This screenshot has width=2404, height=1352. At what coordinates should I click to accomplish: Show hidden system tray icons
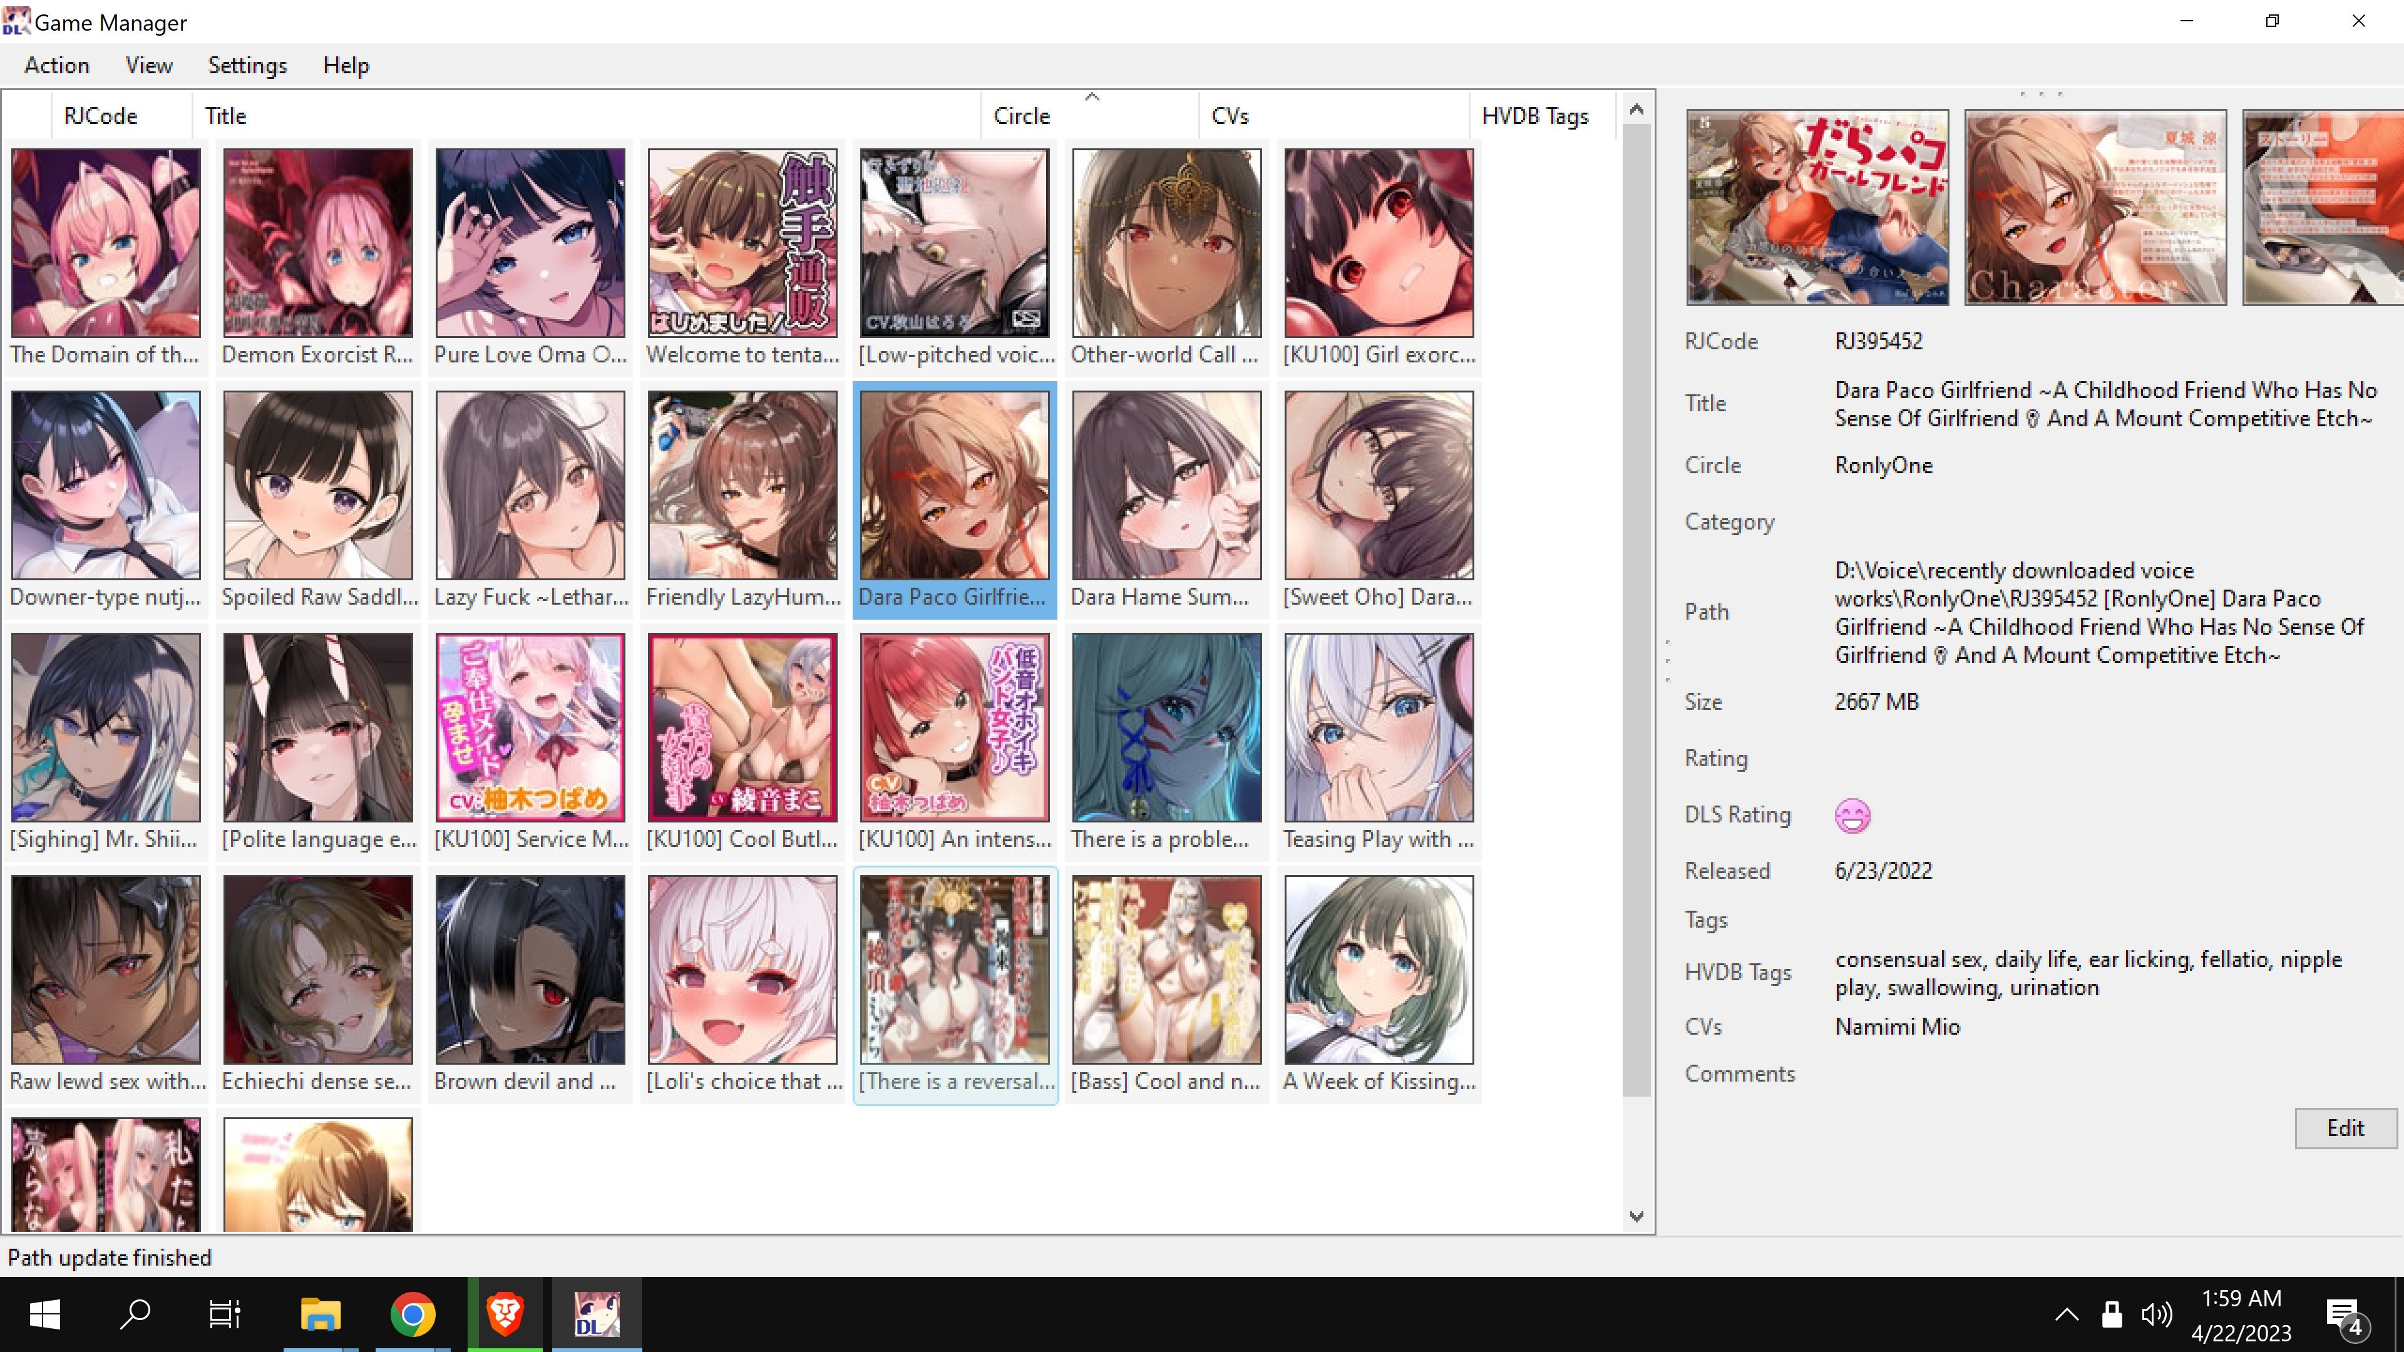tap(2067, 1314)
